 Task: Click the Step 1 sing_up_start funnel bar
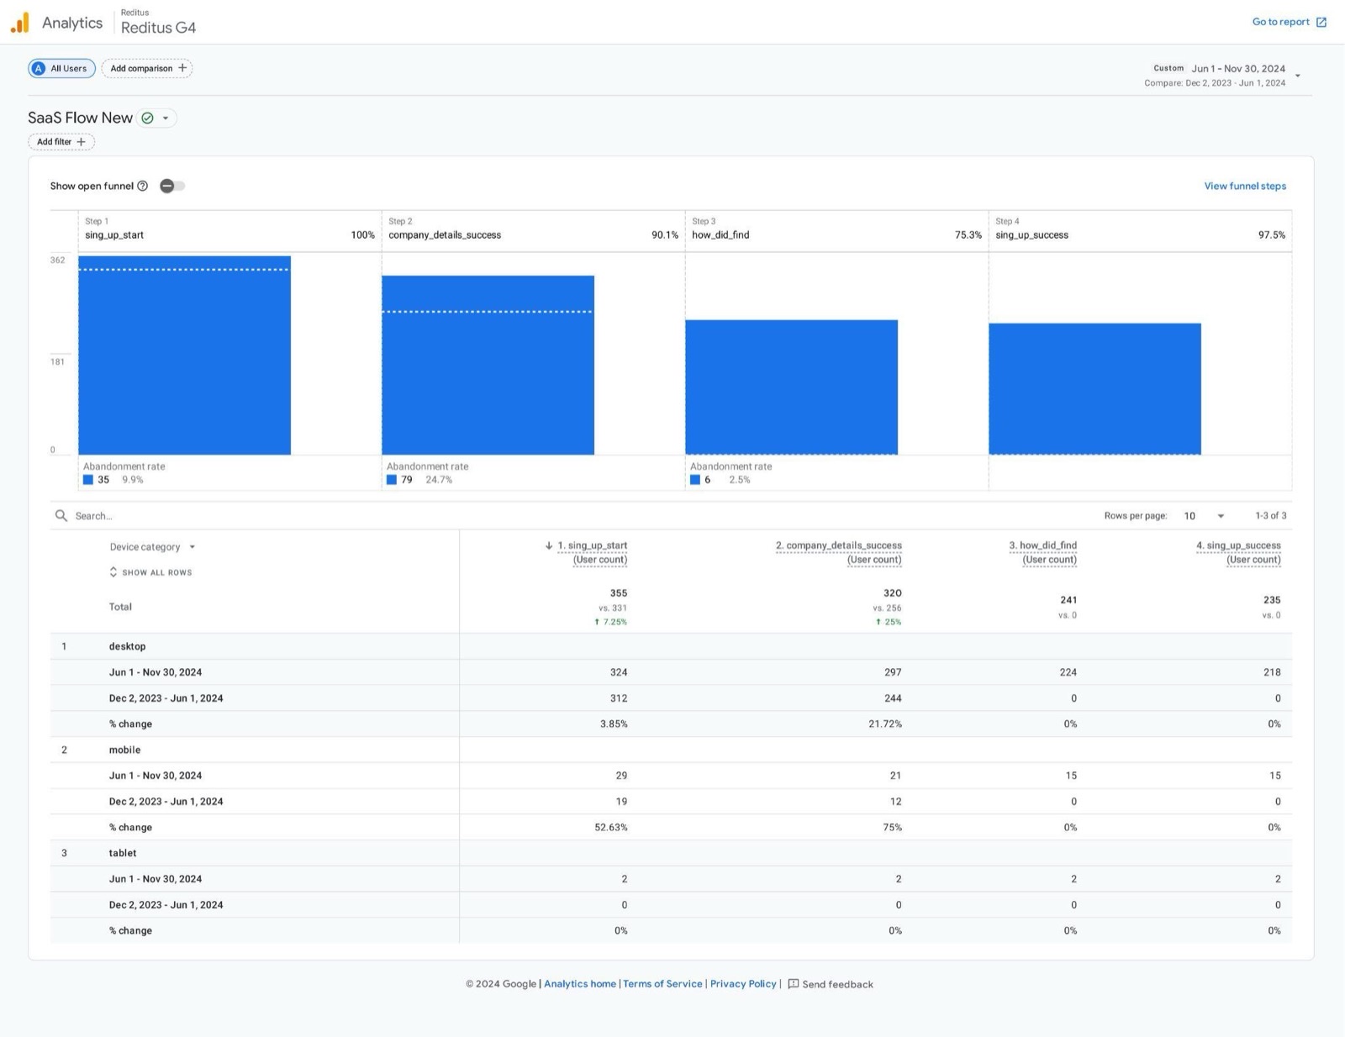[184, 355]
